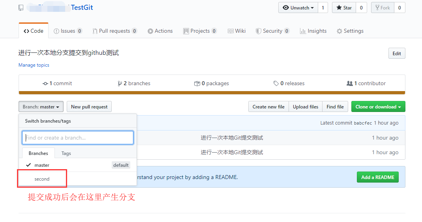This screenshot has width=422, height=222.
Task: Click the Wiki book icon
Action: point(231,31)
